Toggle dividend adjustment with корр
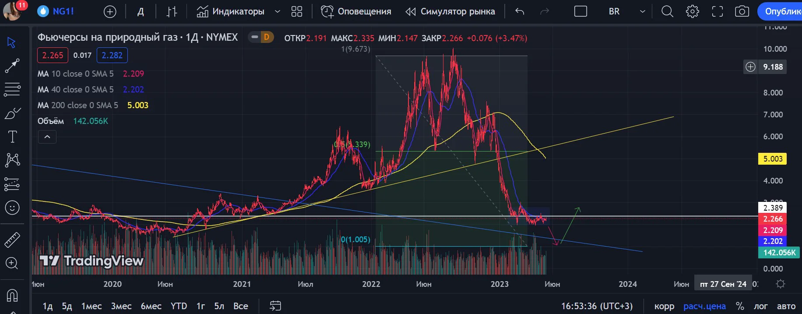 664,306
